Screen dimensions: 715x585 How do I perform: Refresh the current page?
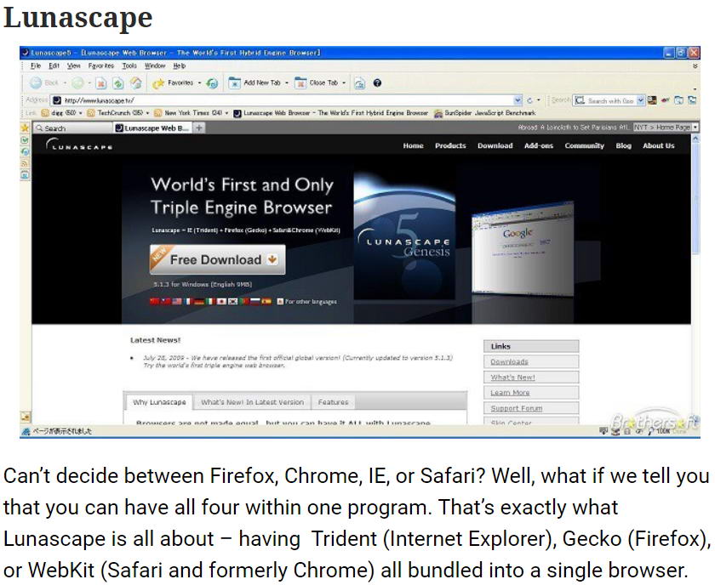(117, 83)
